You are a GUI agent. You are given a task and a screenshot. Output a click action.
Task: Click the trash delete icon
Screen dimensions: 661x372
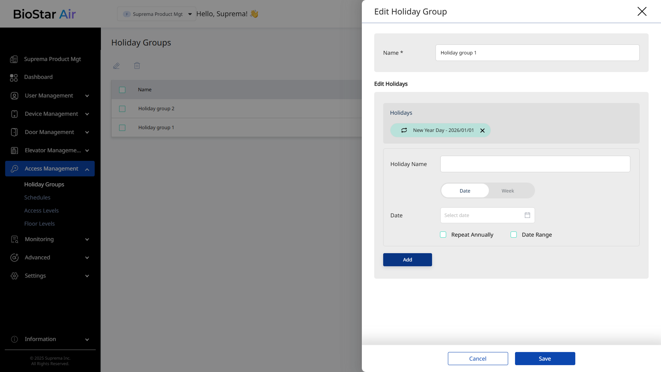[137, 65]
